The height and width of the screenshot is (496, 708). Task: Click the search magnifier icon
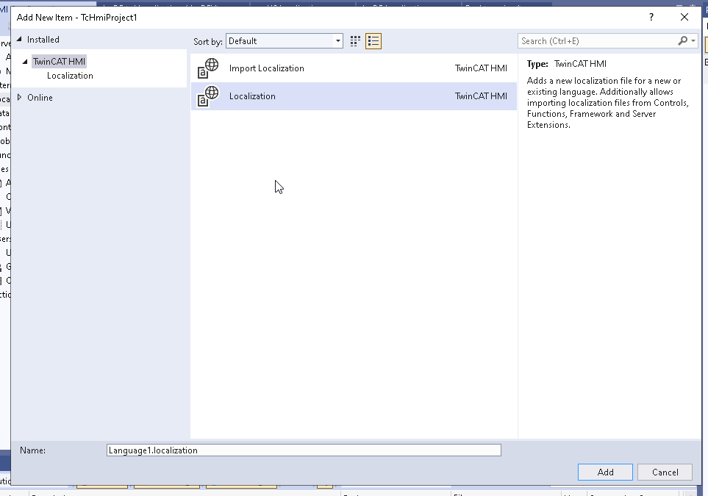682,41
